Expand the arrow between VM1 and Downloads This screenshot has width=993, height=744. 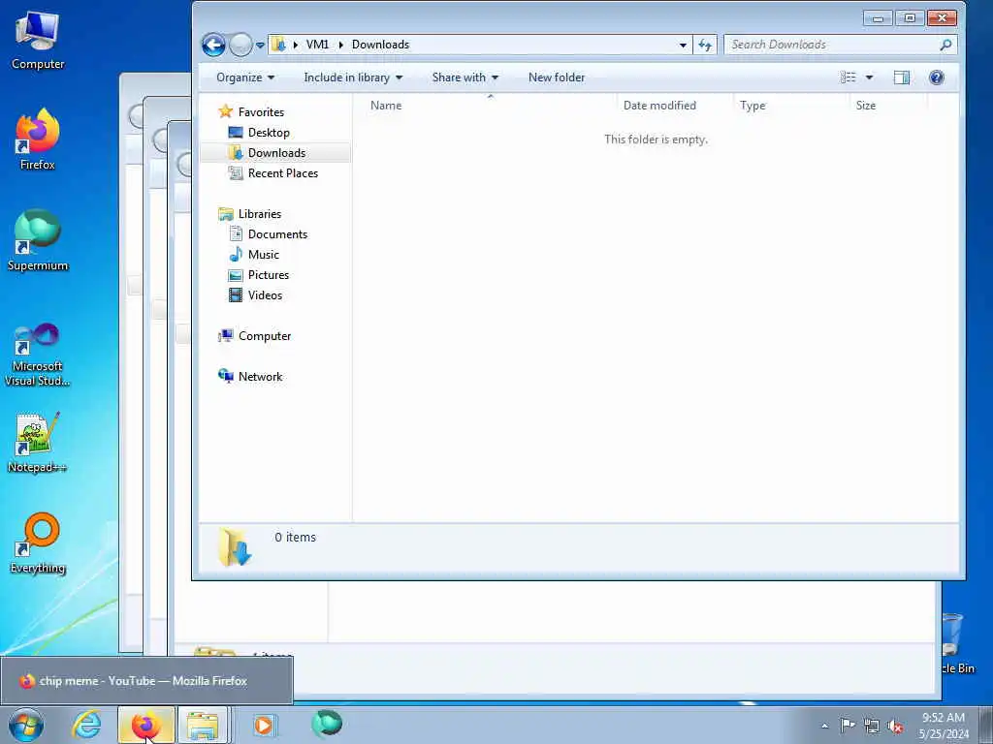(x=340, y=45)
